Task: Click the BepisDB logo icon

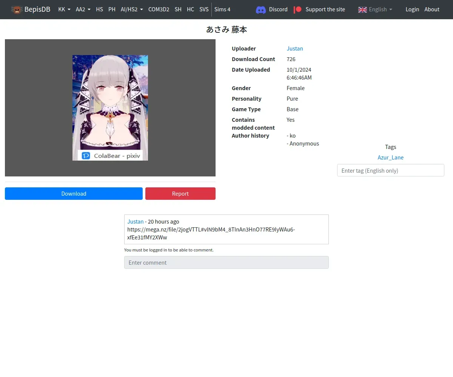Action: [17, 9]
